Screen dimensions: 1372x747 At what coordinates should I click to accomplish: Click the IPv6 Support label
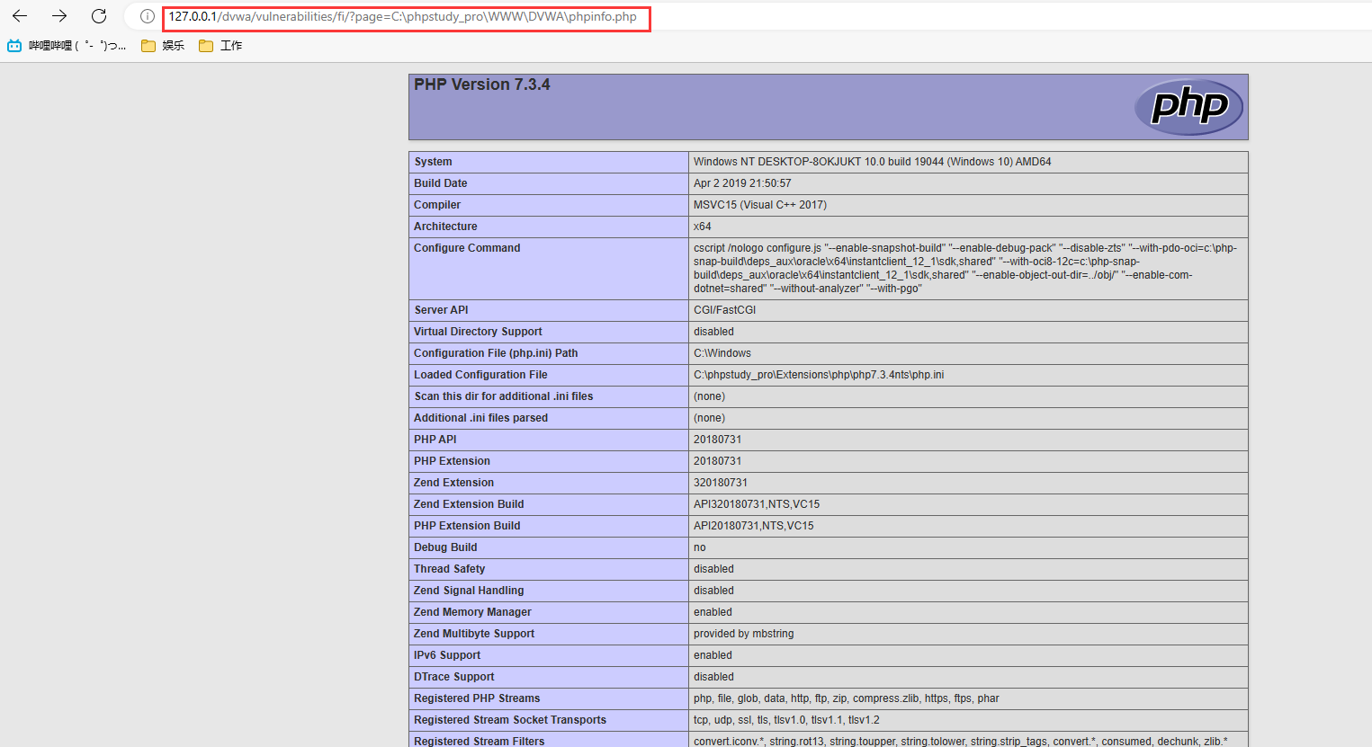point(447,655)
